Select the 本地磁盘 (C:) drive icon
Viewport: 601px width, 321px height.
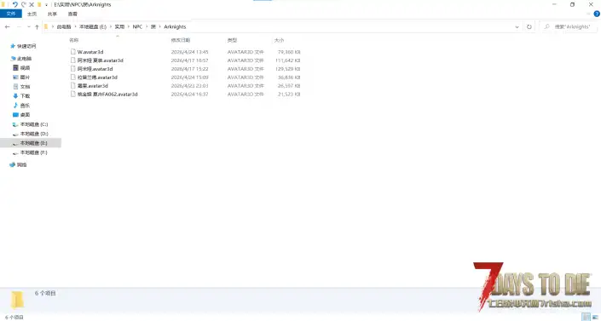tap(15, 124)
